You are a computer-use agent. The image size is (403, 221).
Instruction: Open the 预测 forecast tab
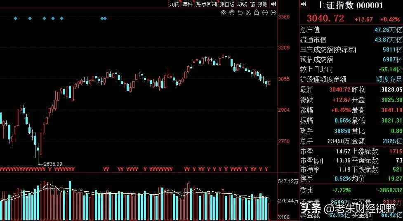pos(263,4)
